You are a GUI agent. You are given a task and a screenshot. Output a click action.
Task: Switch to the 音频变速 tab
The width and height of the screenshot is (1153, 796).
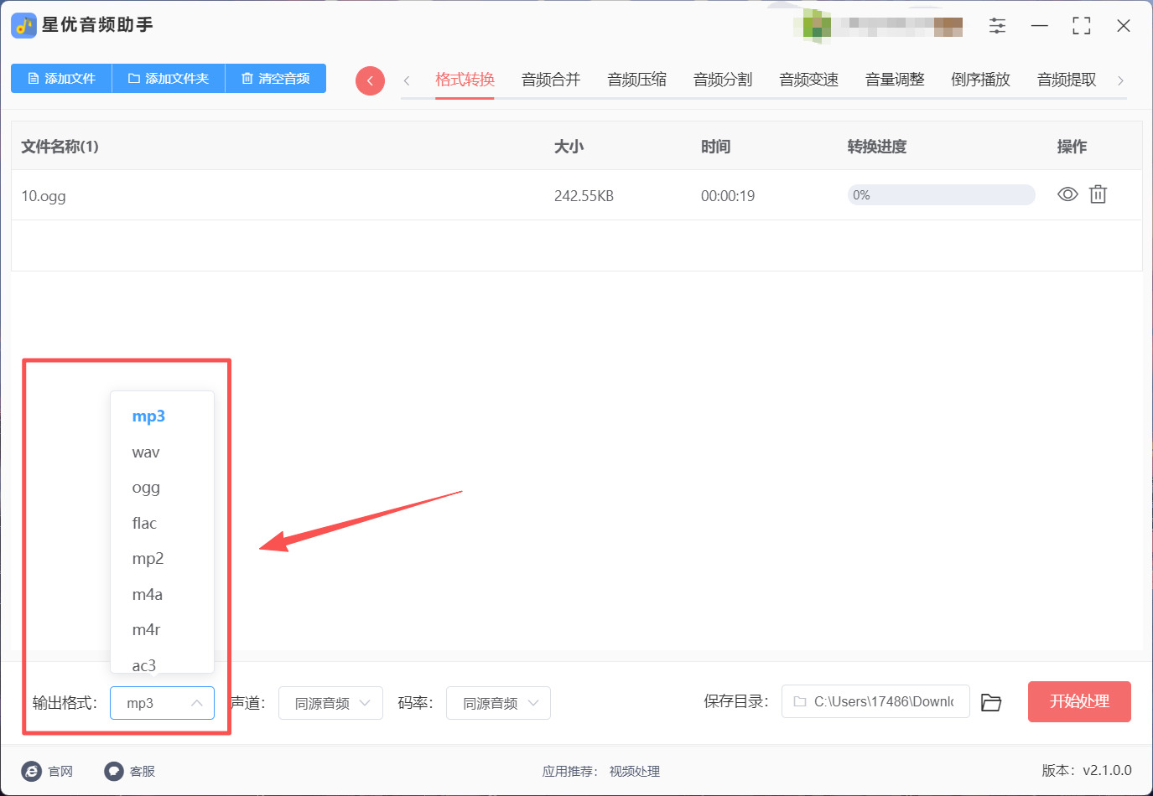pyautogui.click(x=809, y=80)
